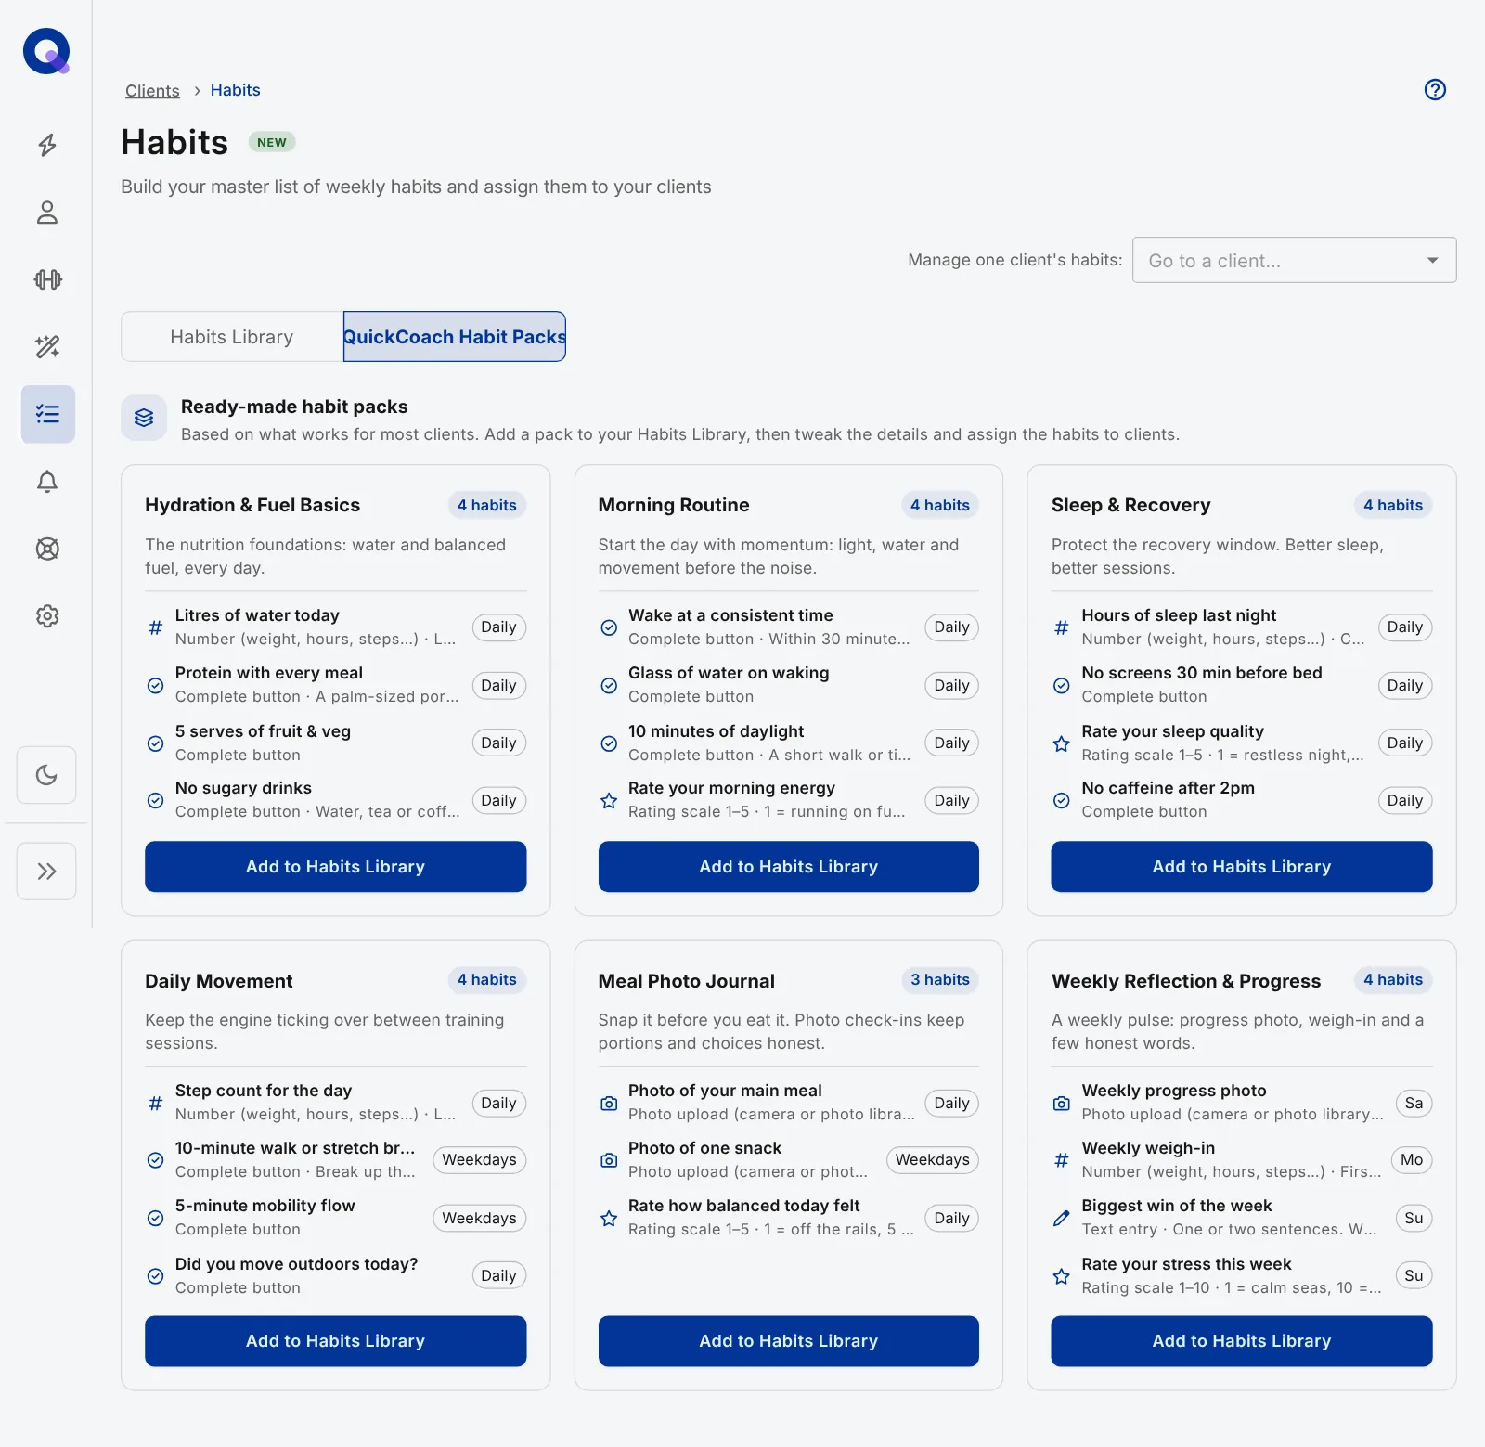Switch to the Habits Library tab
This screenshot has width=1485, height=1447.
[232, 337]
